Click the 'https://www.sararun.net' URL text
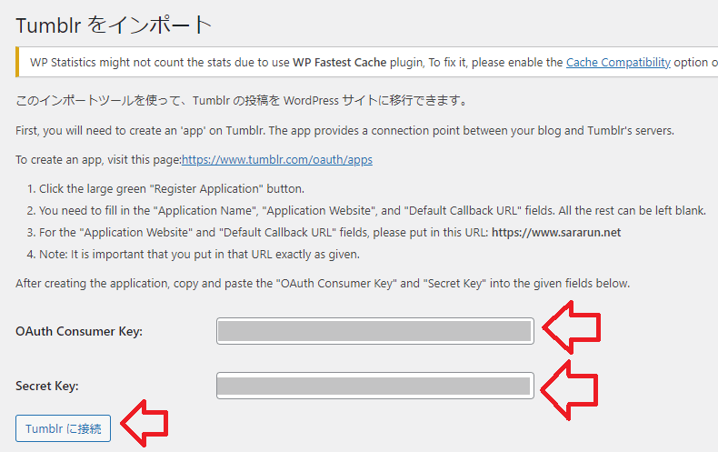718x452 pixels. pos(556,233)
